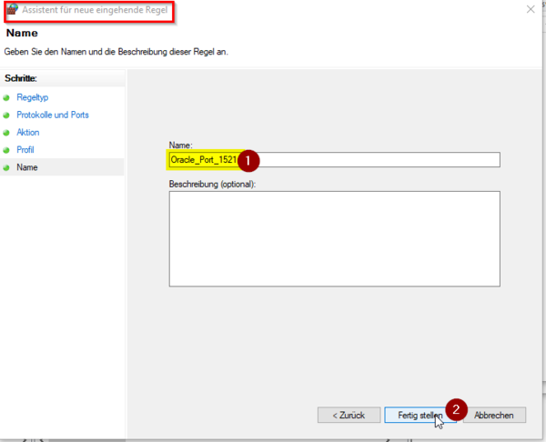This screenshot has width=546, height=442.
Task: Click the red annotation badge numbered 2
Action: (x=458, y=410)
